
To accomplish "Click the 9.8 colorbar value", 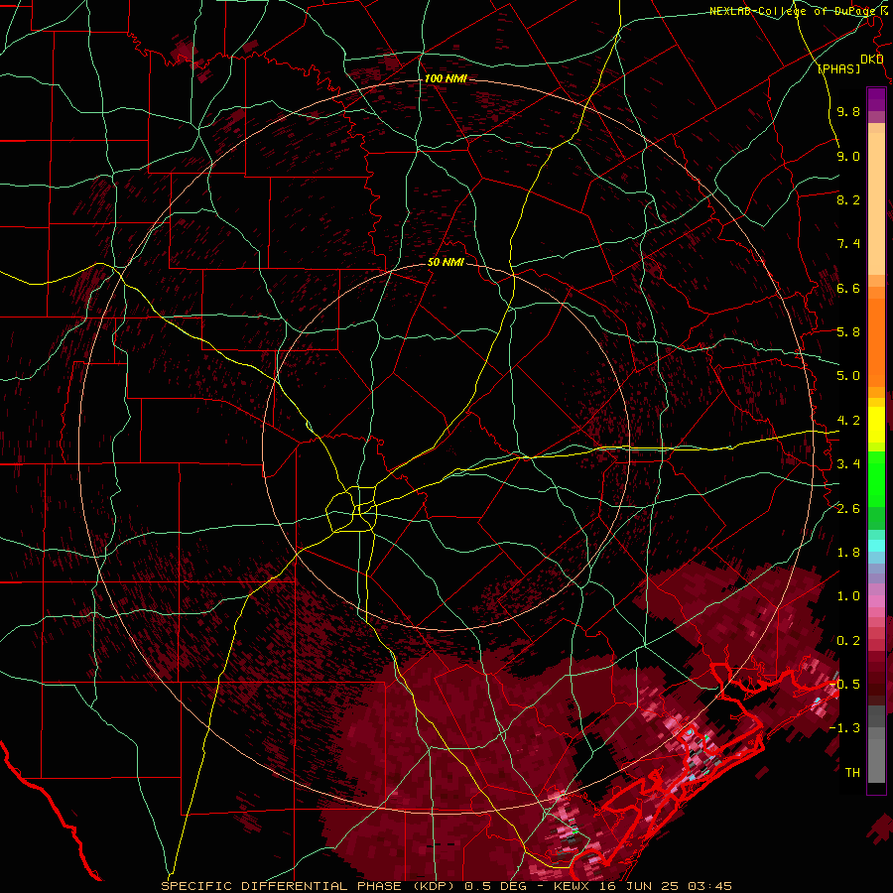I will click(x=848, y=112).
